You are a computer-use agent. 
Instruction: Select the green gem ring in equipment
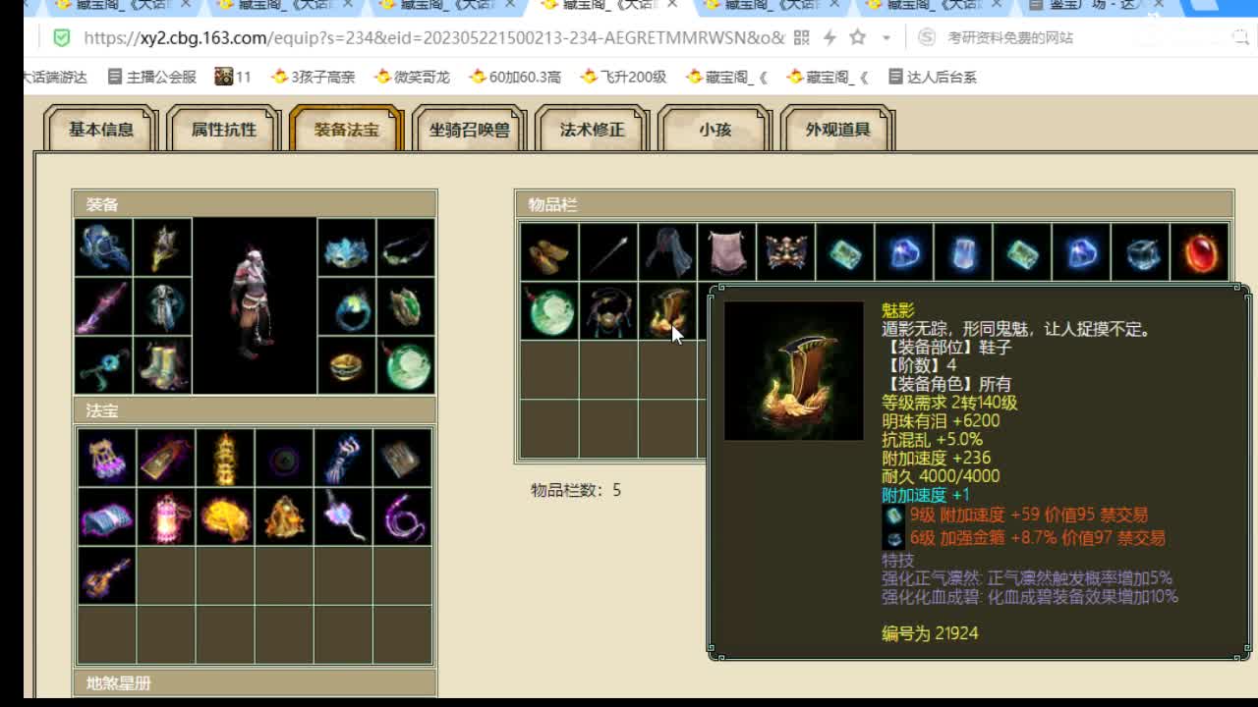pos(405,306)
